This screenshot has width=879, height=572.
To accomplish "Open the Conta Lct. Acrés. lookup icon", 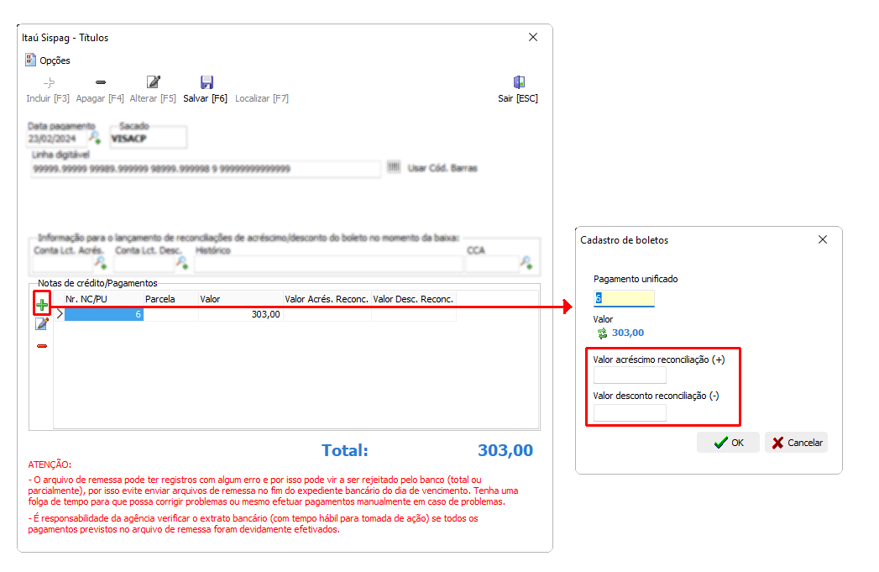I will (x=101, y=262).
